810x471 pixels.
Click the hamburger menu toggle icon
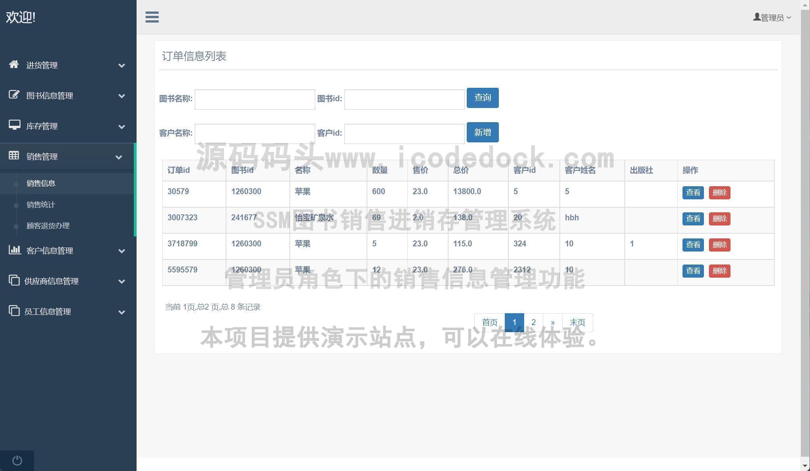[152, 17]
